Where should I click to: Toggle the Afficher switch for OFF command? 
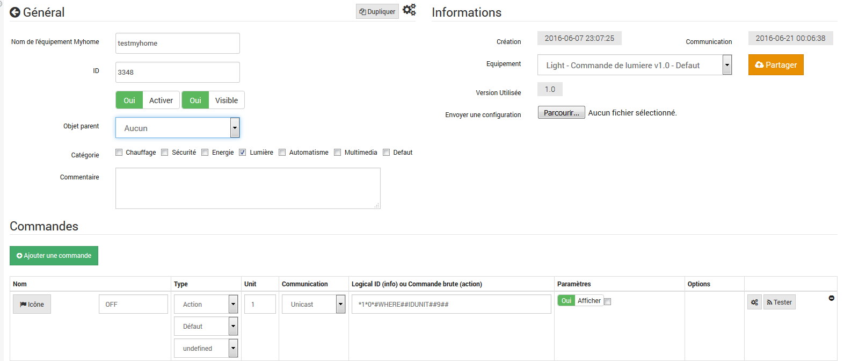tap(580, 301)
